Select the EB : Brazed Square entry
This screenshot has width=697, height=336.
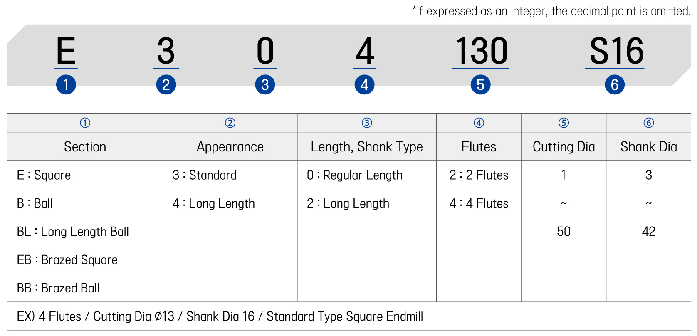click(x=67, y=260)
